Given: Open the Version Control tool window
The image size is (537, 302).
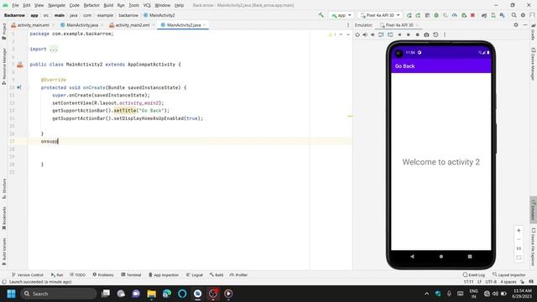Looking at the screenshot, I should click(x=28, y=275).
